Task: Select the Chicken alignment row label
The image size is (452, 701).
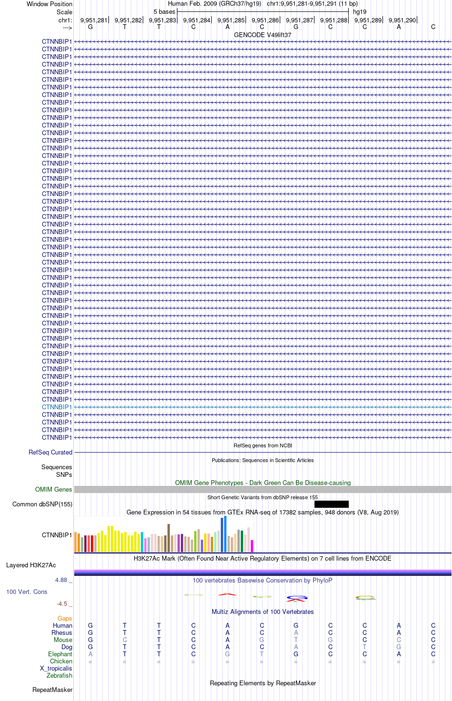Action: coord(61,662)
